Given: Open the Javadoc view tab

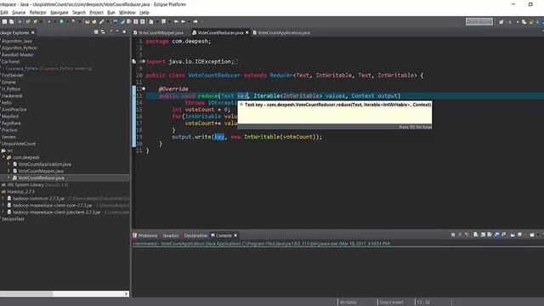Looking at the screenshot, I should click(x=170, y=235).
